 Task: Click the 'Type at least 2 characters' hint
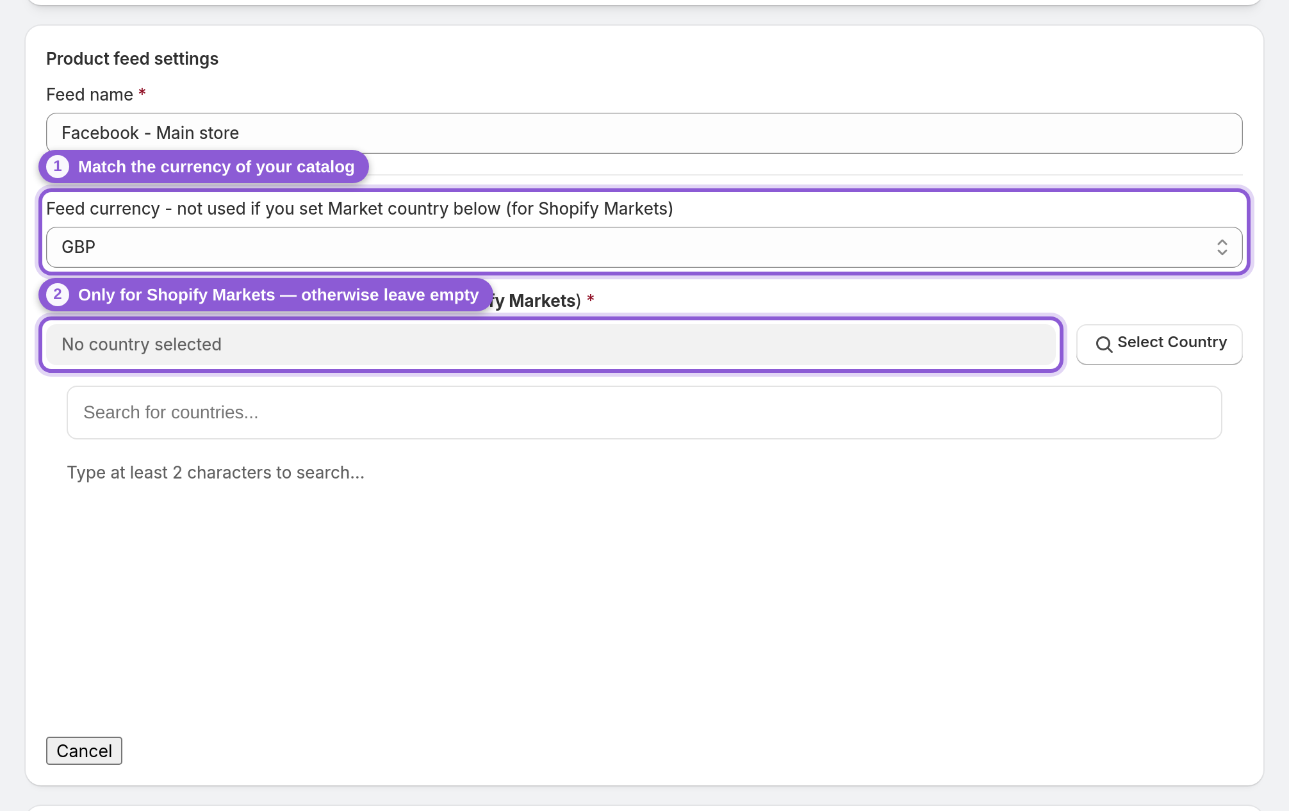click(x=215, y=473)
